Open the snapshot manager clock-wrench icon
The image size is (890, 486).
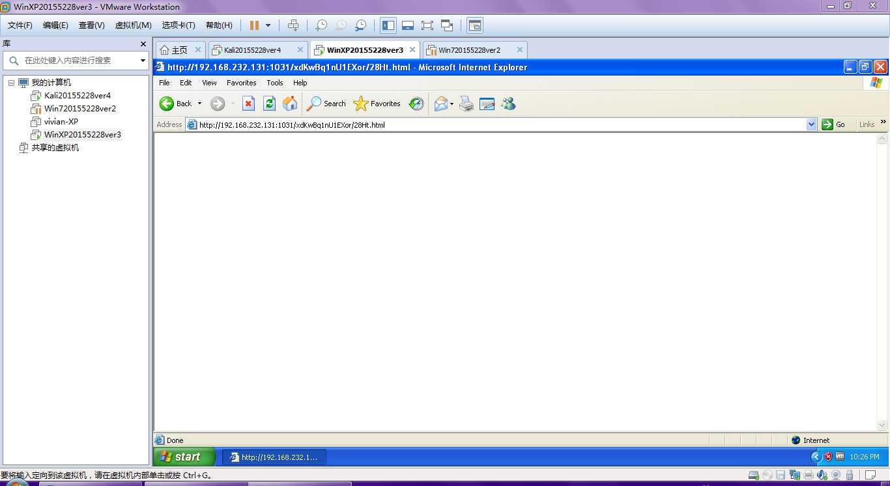point(360,25)
